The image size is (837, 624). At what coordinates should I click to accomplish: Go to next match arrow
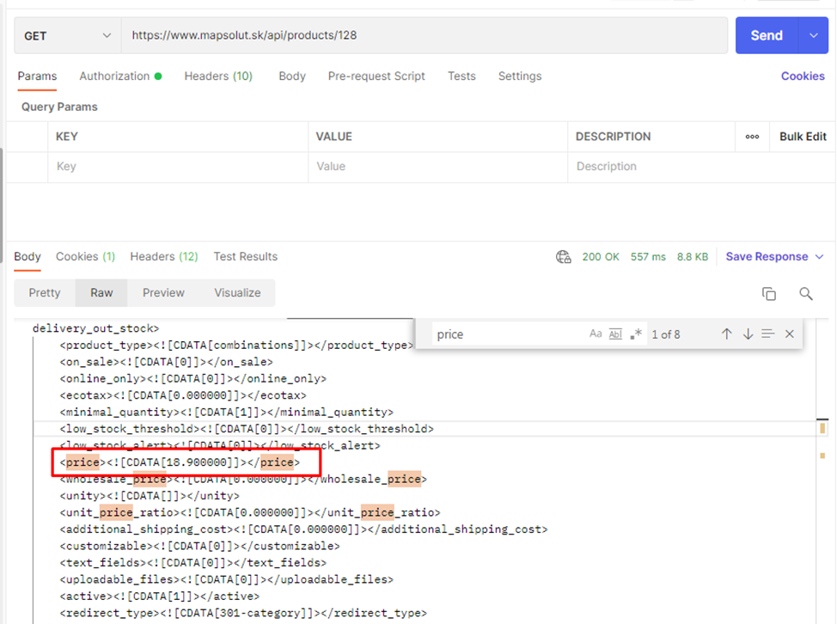(x=748, y=334)
